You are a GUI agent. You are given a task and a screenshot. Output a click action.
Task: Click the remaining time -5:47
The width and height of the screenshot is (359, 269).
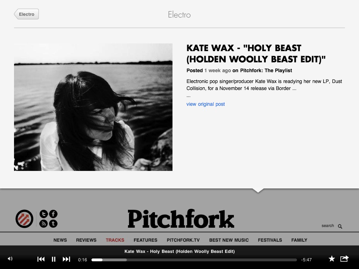[306, 260]
